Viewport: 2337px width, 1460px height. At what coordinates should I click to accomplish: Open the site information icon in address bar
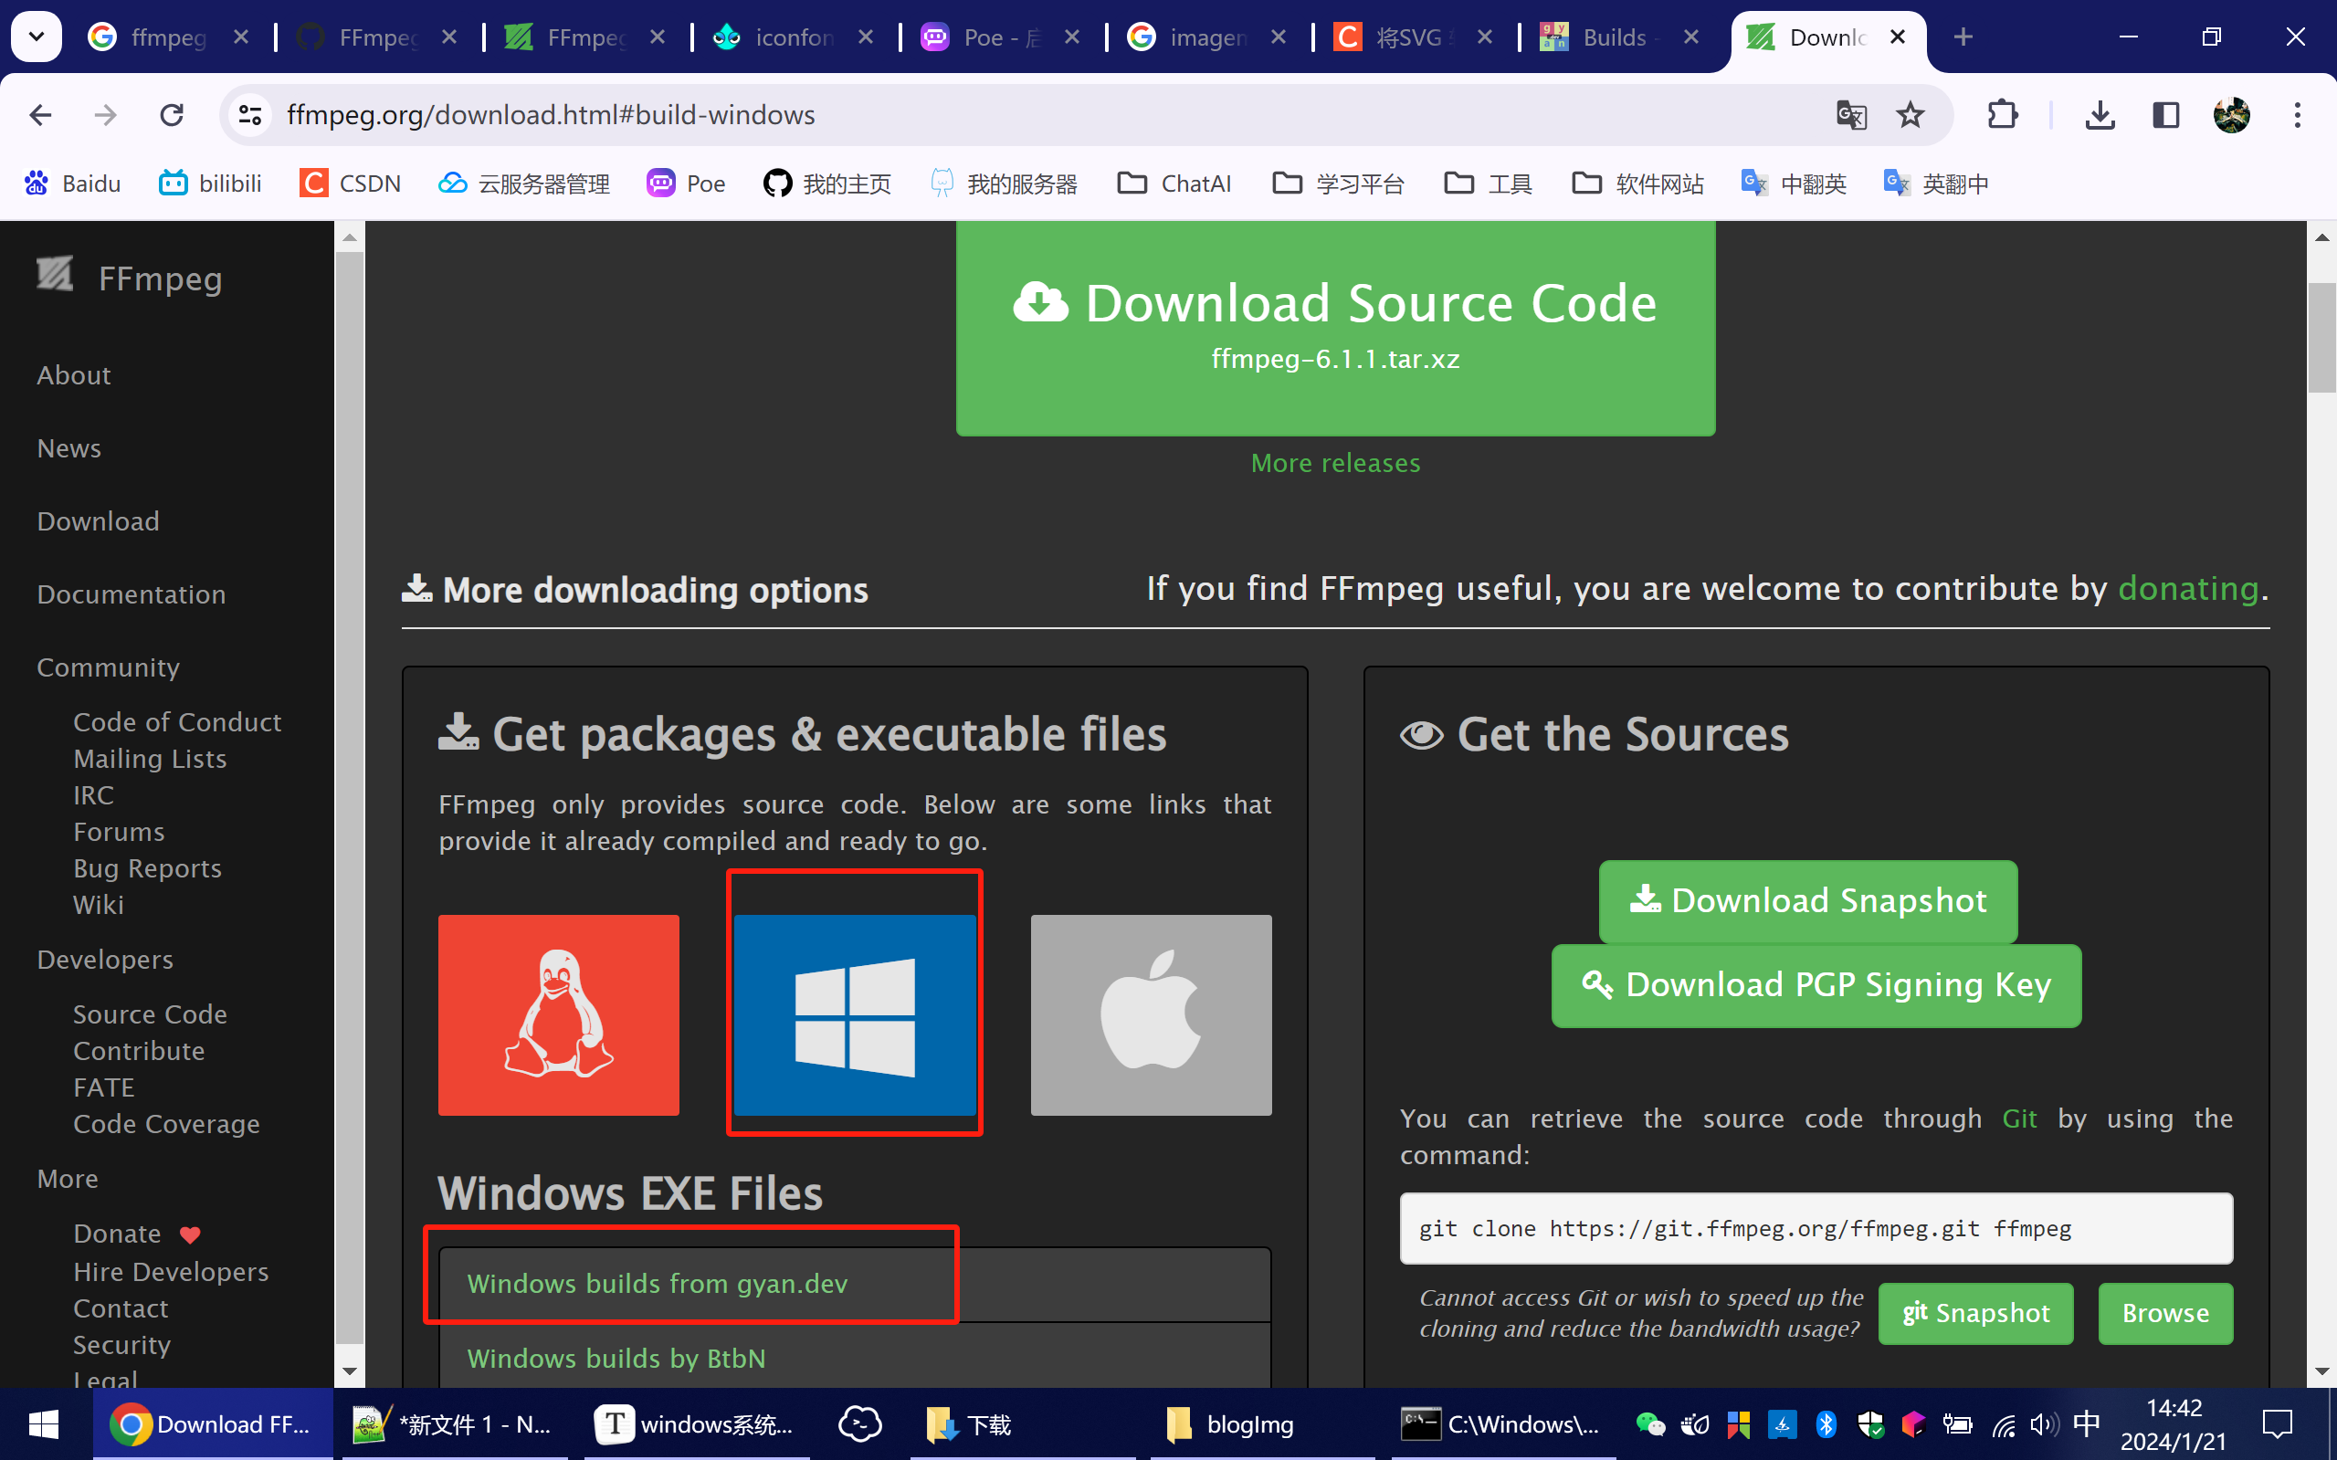[250, 115]
